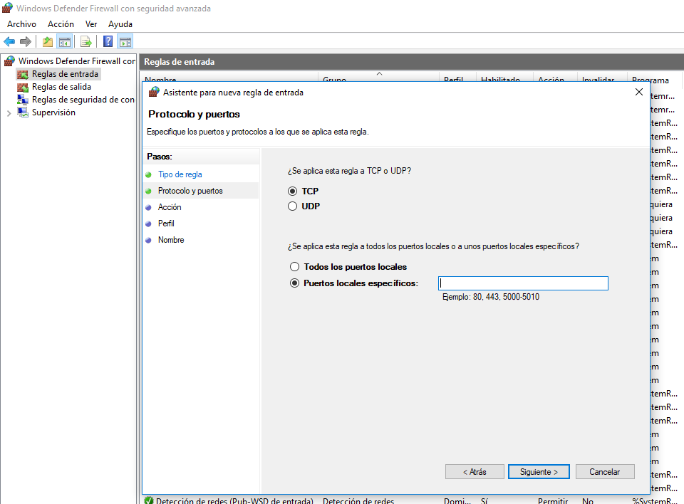Toggle the console tree pane icon
684x504 pixels.
(x=65, y=42)
